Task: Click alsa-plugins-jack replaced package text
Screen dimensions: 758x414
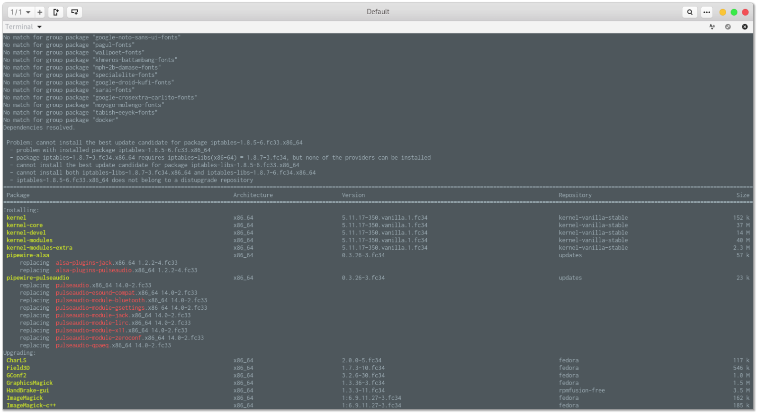Action: pyautogui.click(x=84, y=263)
